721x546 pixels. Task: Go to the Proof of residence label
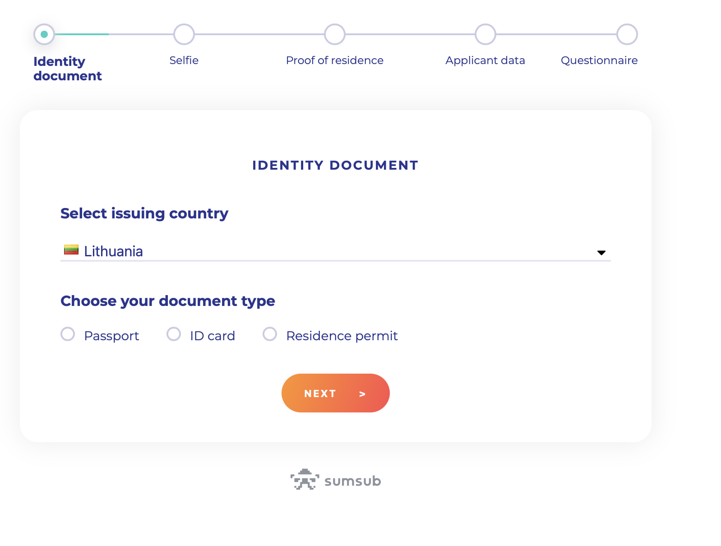(x=335, y=60)
